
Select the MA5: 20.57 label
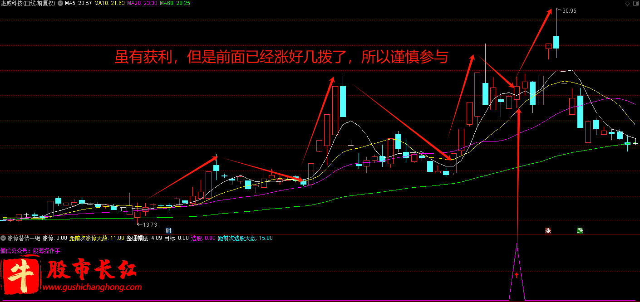[79, 3]
